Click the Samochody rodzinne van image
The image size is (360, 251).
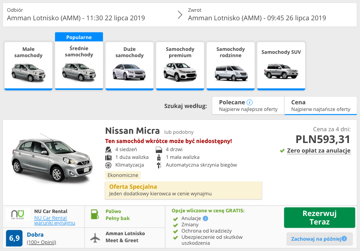point(231,73)
